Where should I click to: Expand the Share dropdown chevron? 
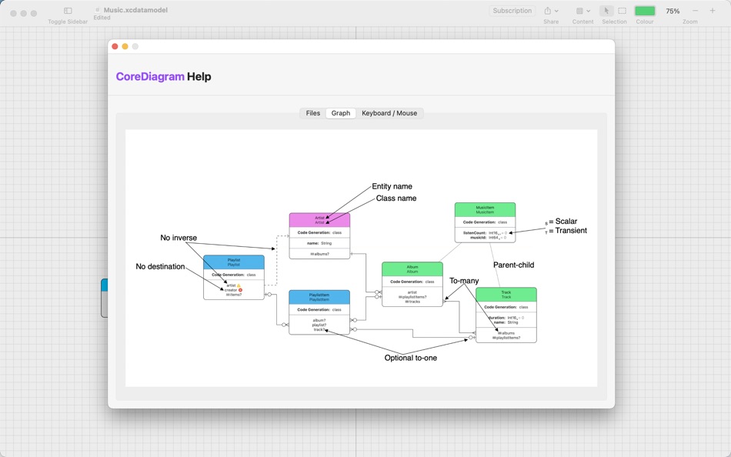556,11
